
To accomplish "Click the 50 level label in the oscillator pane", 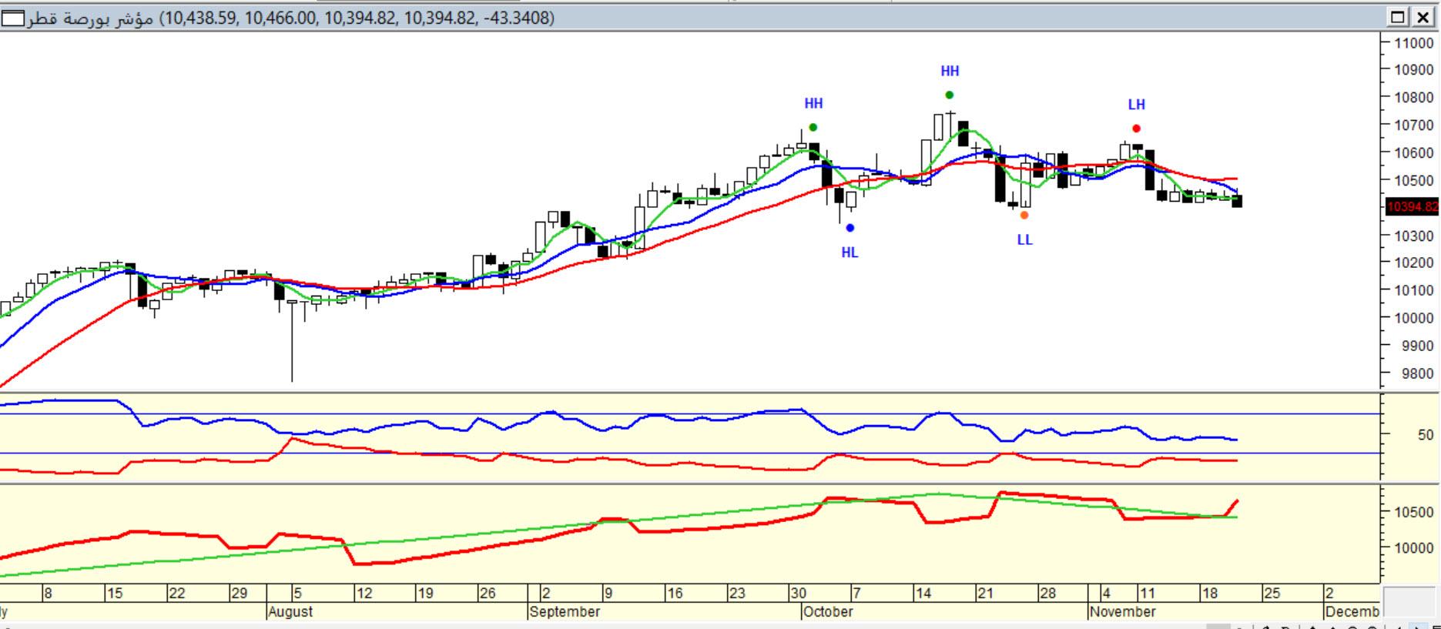I will click(1425, 435).
